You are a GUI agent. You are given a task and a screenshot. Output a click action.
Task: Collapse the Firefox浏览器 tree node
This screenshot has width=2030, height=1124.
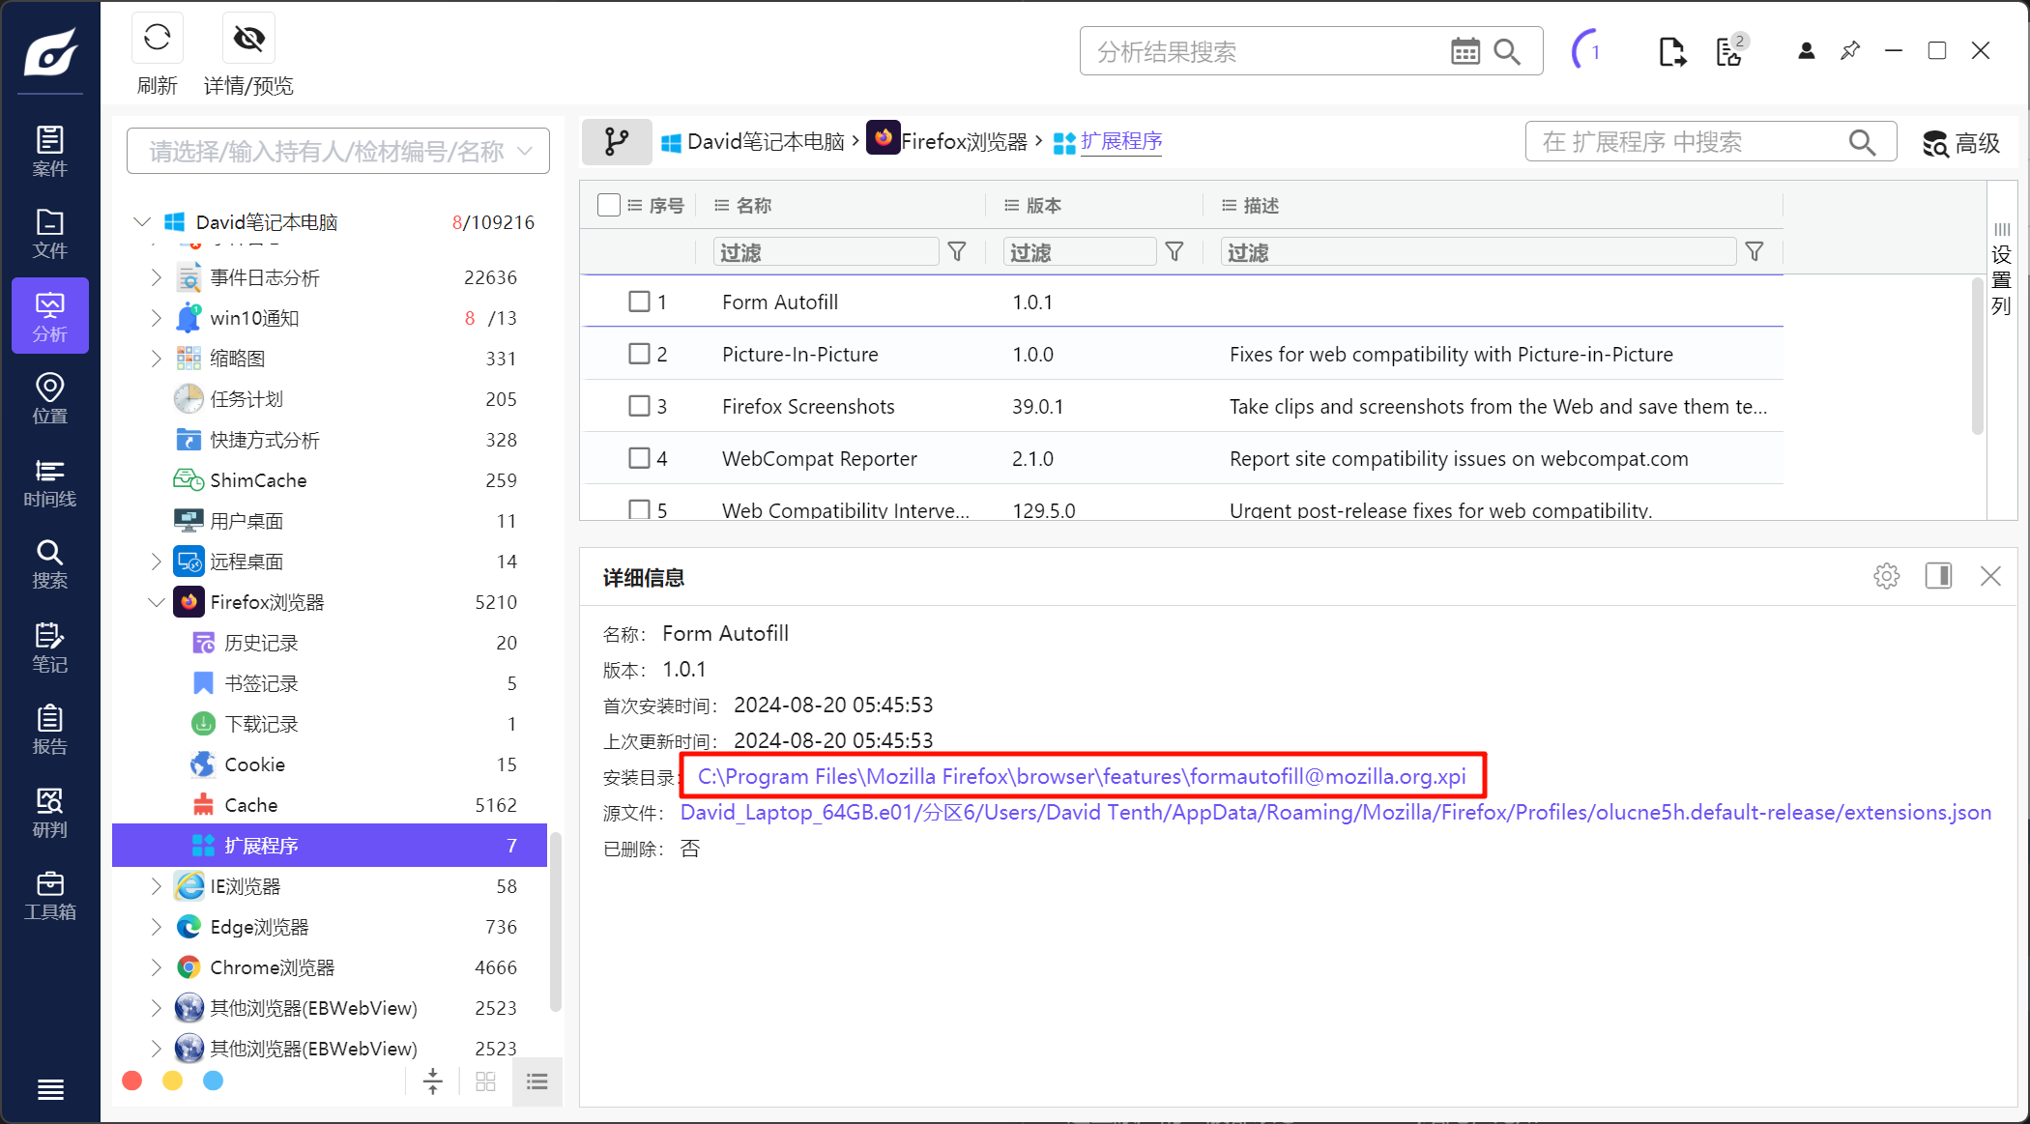tap(156, 602)
